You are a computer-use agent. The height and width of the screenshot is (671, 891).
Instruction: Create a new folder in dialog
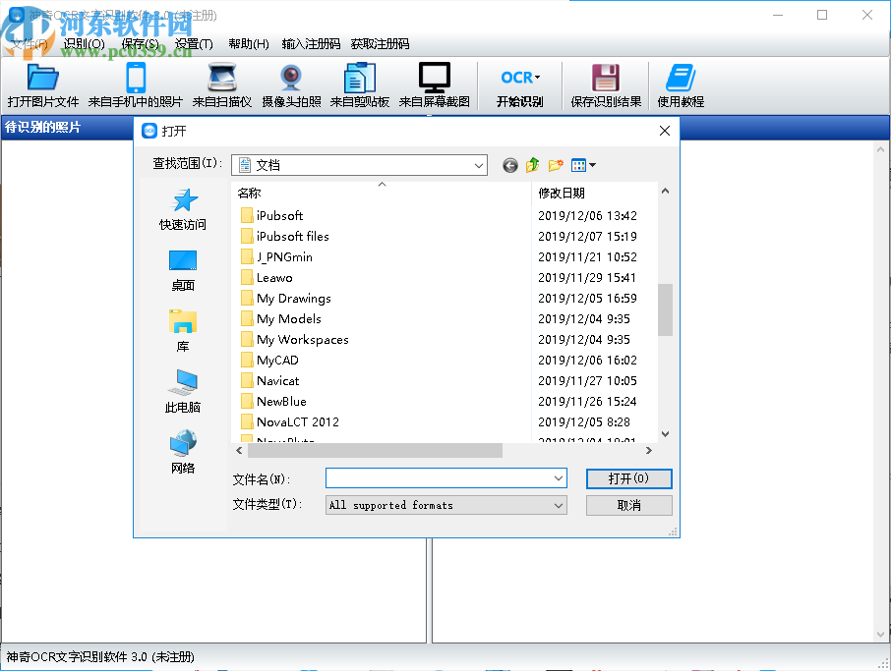click(556, 165)
